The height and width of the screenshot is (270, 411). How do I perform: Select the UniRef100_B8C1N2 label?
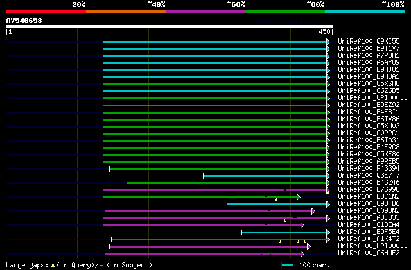tap(369, 197)
